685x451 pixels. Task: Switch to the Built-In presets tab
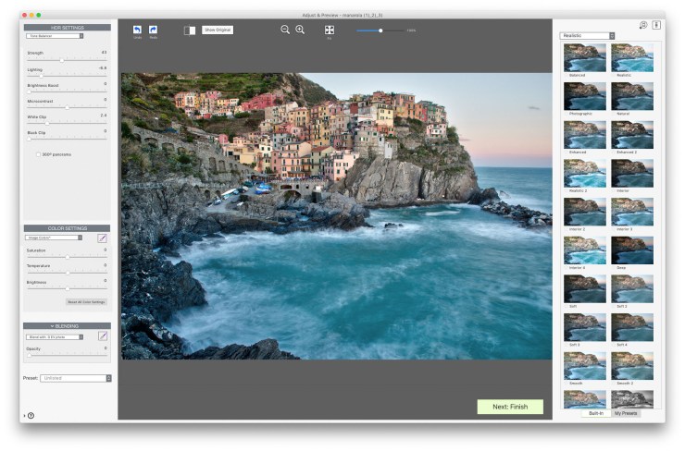pyautogui.click(x=596, y=413)
